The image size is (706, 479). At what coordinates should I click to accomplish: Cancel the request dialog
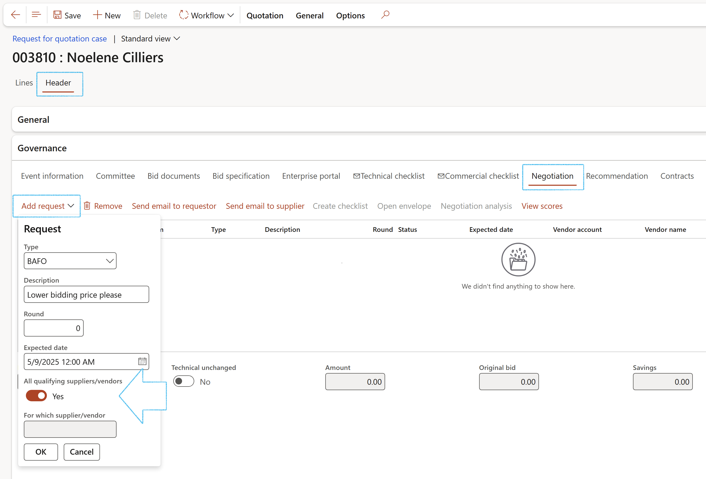pos(82,452)
